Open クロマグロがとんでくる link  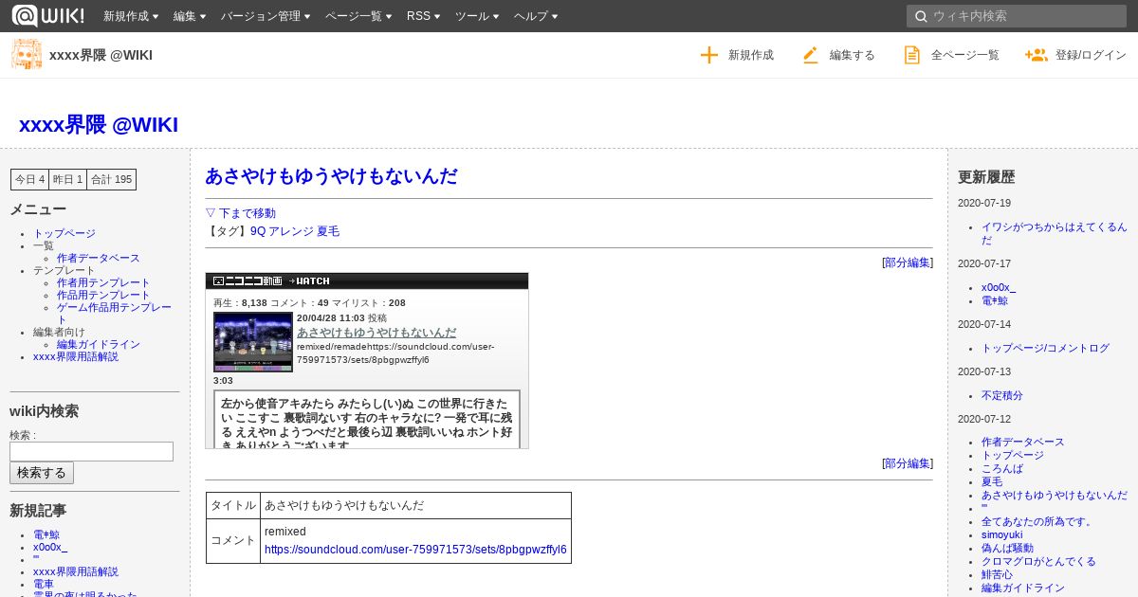coord(1038,561)
